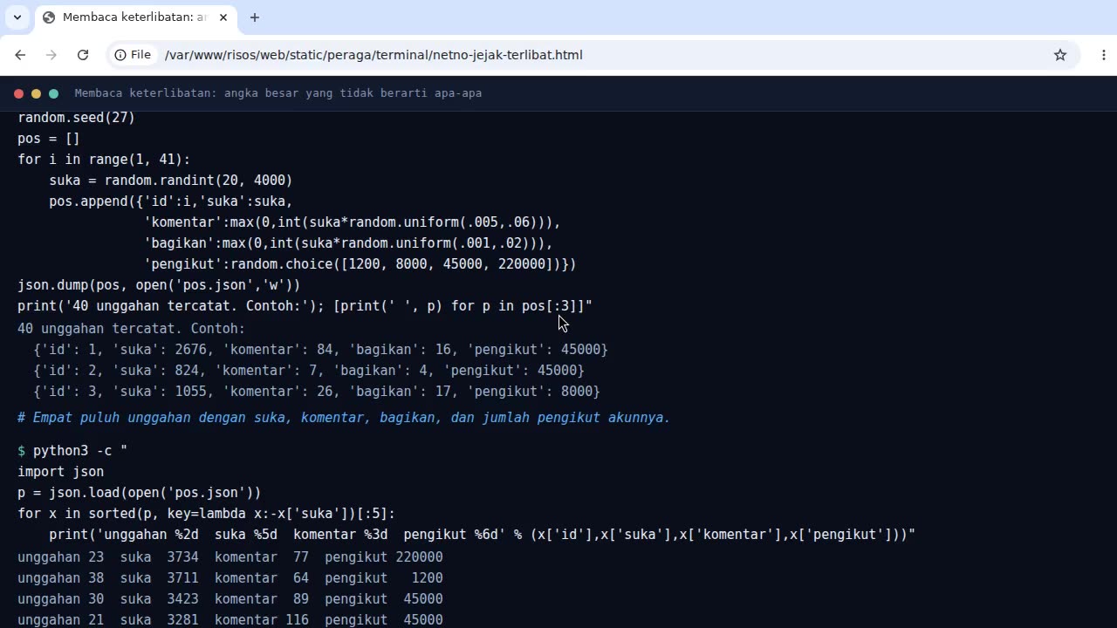Click the 'random.seed(27)' code line
This screenshot has height=628, width=1117.
(x=77, y=118)
